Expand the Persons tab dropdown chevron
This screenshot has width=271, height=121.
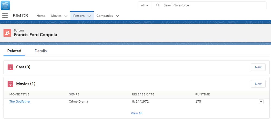(89, 16)
